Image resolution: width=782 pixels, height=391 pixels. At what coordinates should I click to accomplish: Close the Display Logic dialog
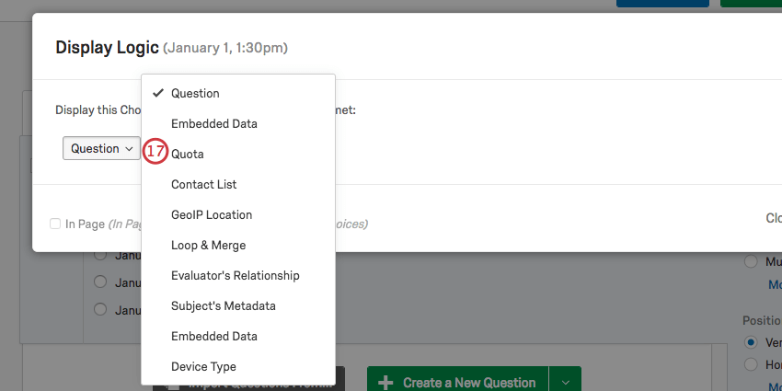(x=773, y=218)
